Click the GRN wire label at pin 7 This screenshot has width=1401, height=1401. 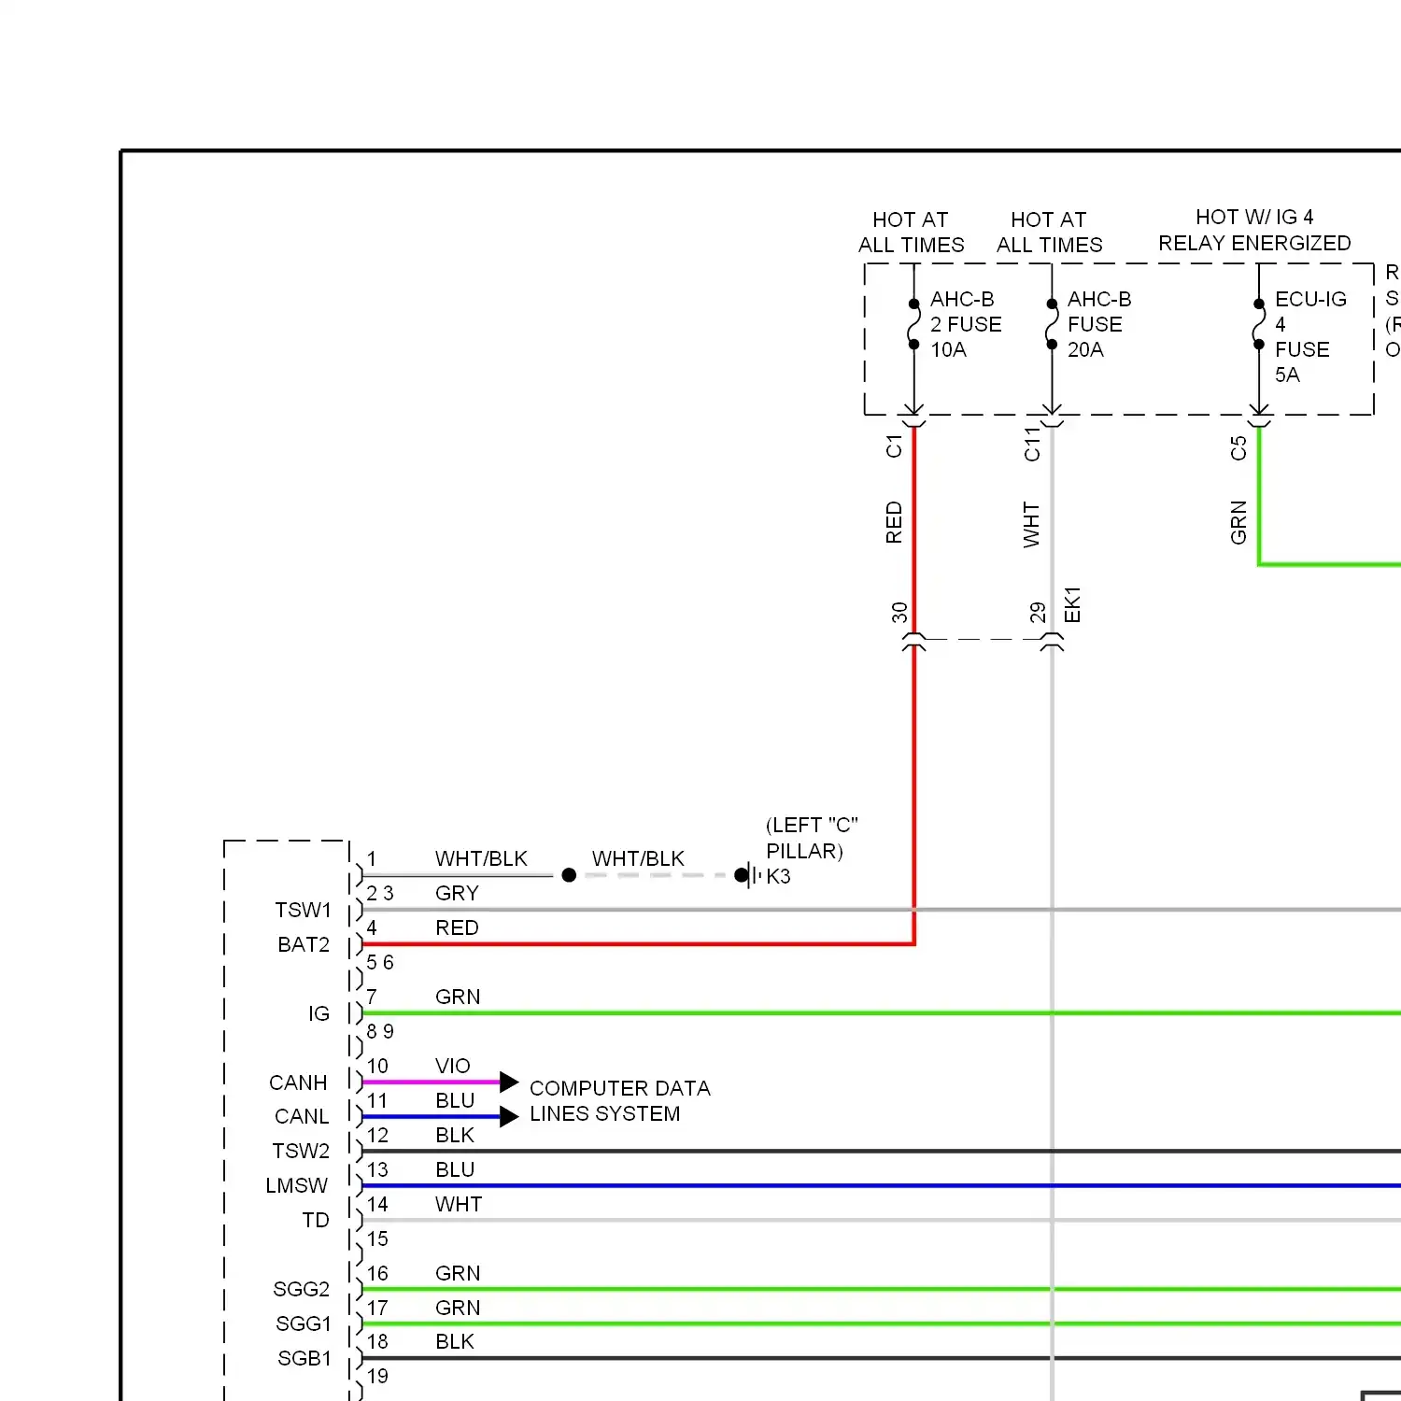pyautogui.click(x=458, y=997)
